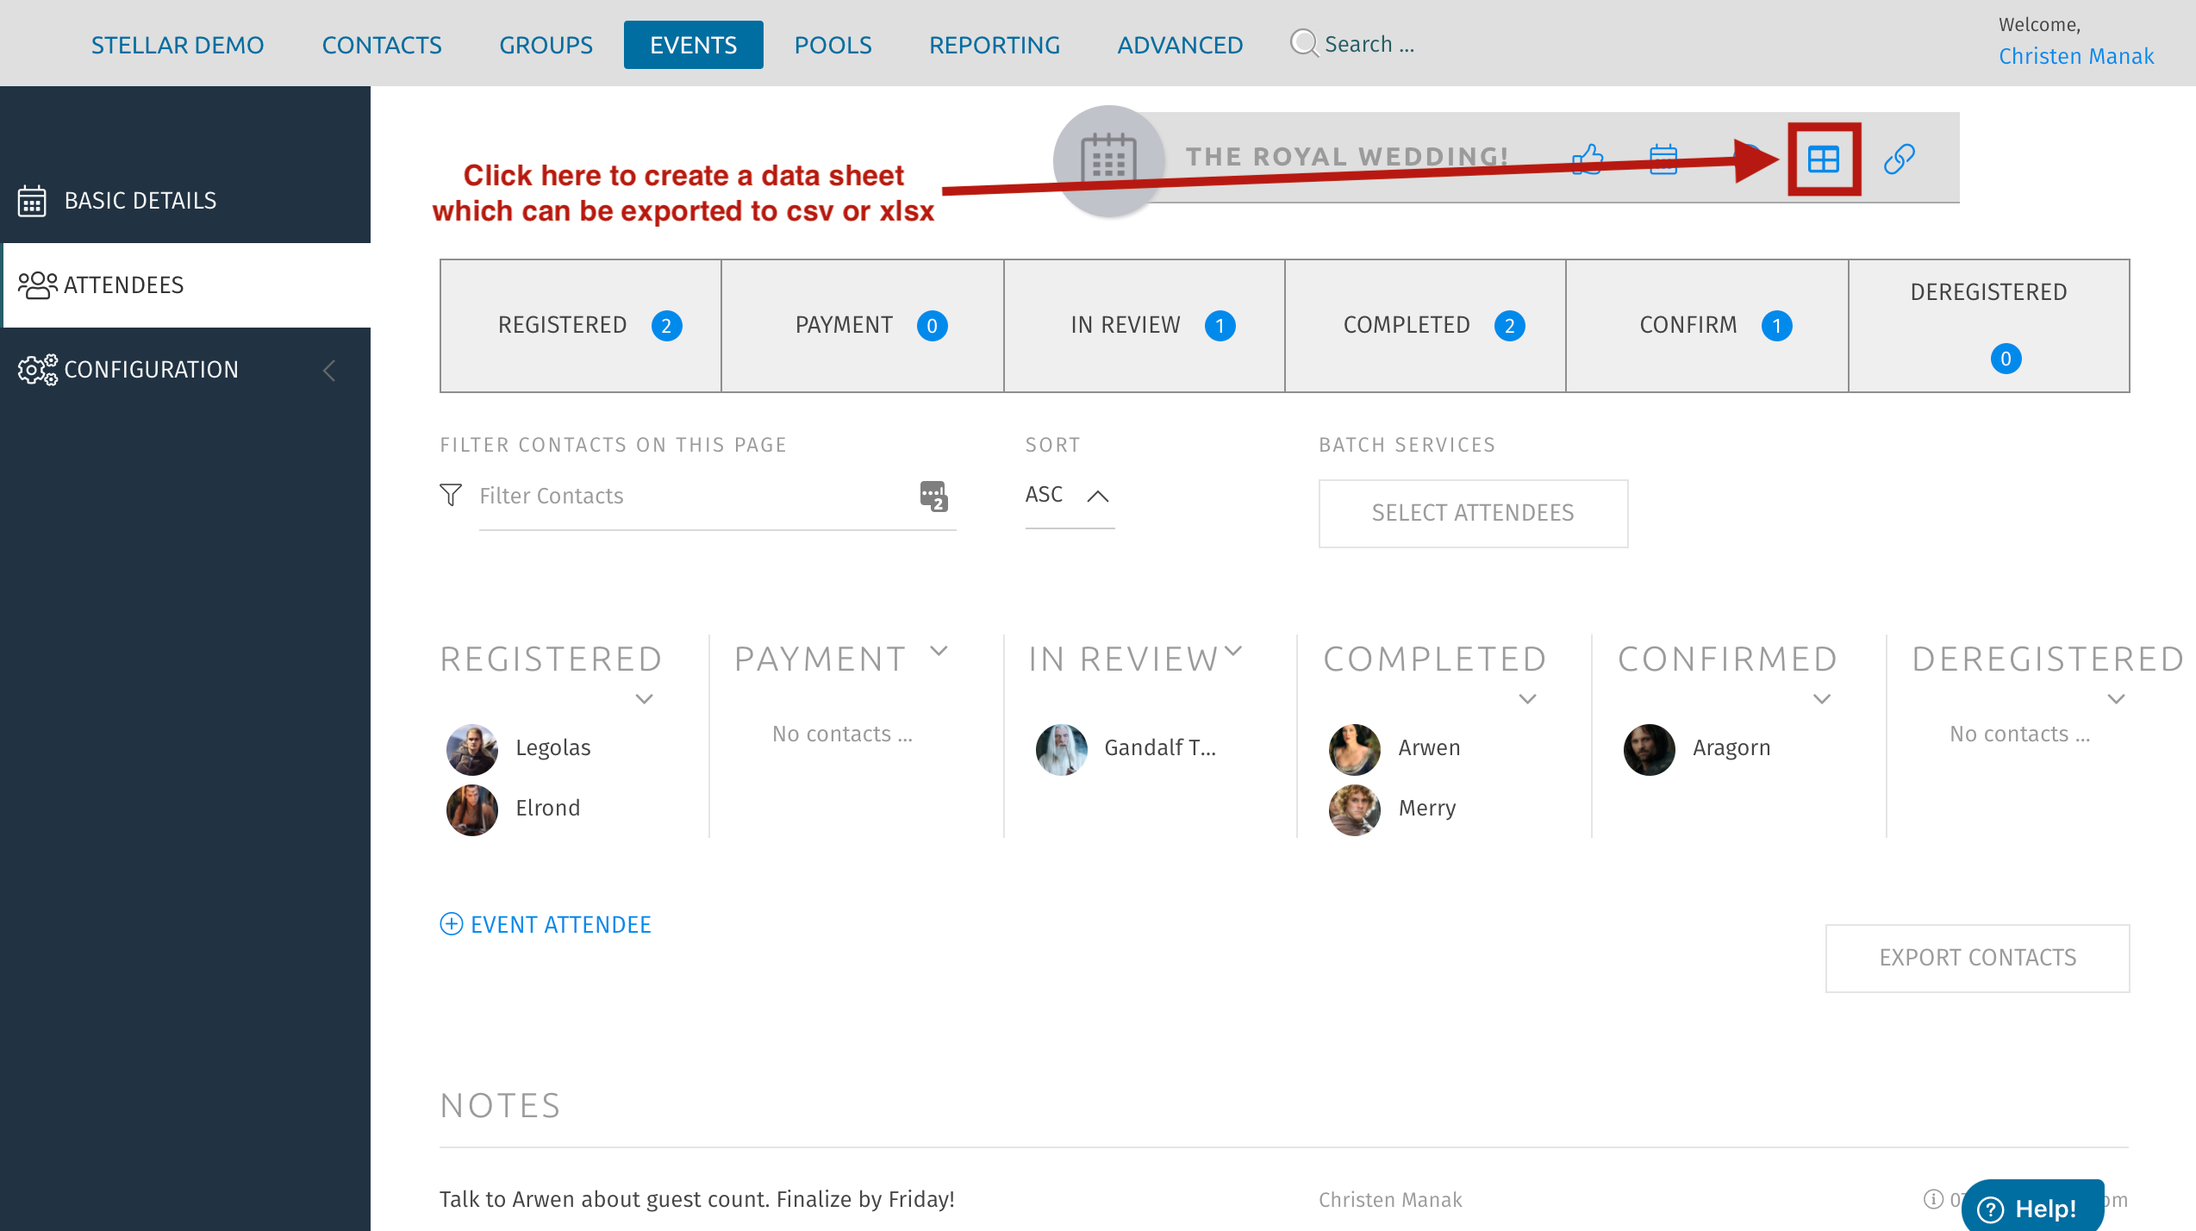The image size is (2196, 1231).
Task: Select the In Review status tab
Action: [1144, 326]
